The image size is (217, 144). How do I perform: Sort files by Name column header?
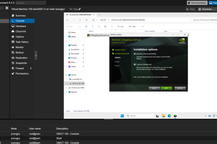click(x=91, y=31)
